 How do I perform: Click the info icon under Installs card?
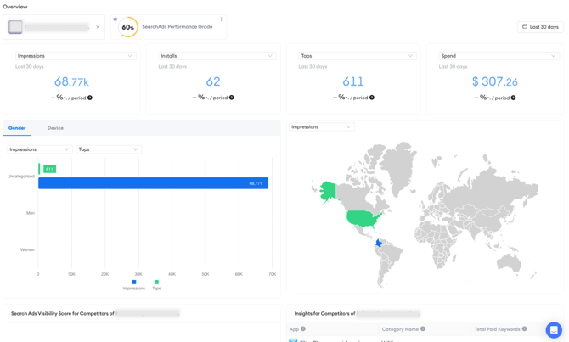tap(232, 98)
